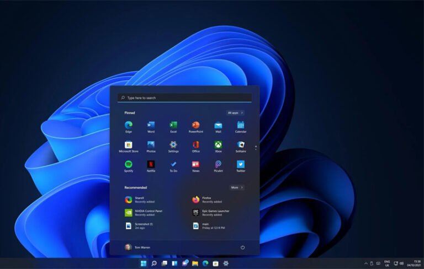Image resolution: width=424 pixels, height=269 pixels.
Task: Go to the next pinned apps page dots
Action: coord(255,147)
